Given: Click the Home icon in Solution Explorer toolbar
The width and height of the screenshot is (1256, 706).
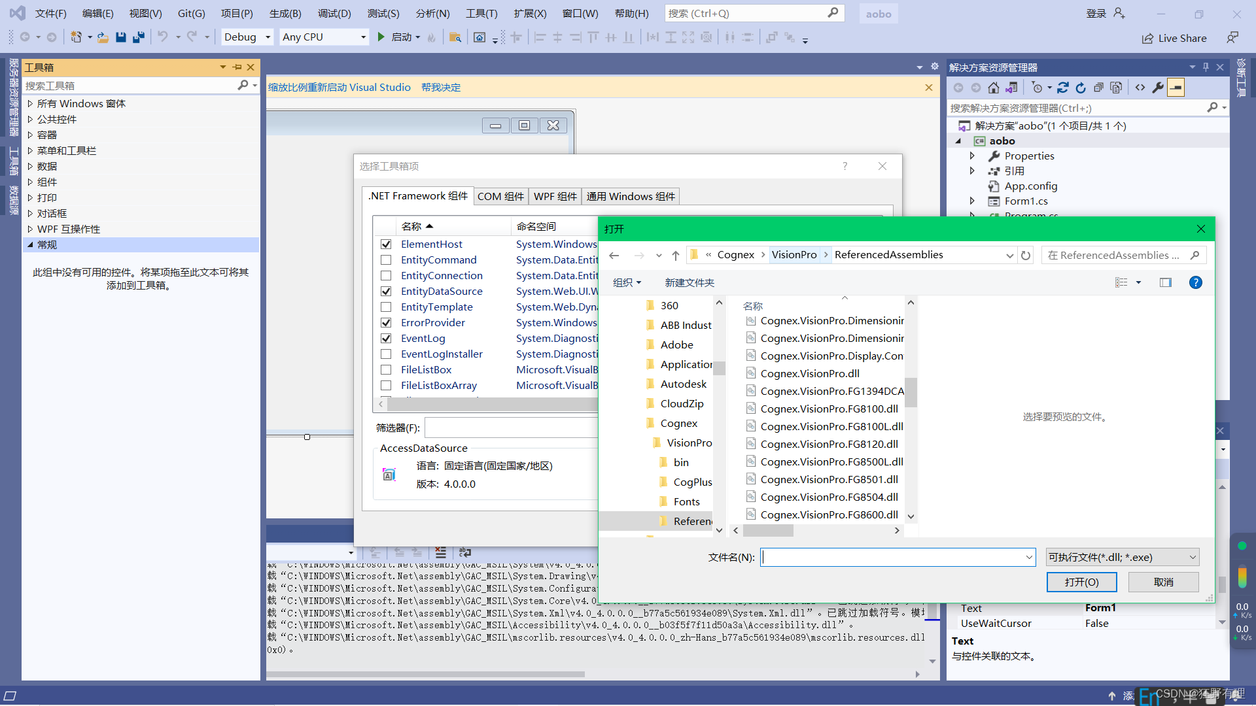Looking at the screenshot, I should (994, 87).
